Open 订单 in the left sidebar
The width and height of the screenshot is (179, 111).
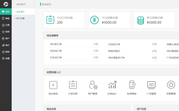point(6,25)
